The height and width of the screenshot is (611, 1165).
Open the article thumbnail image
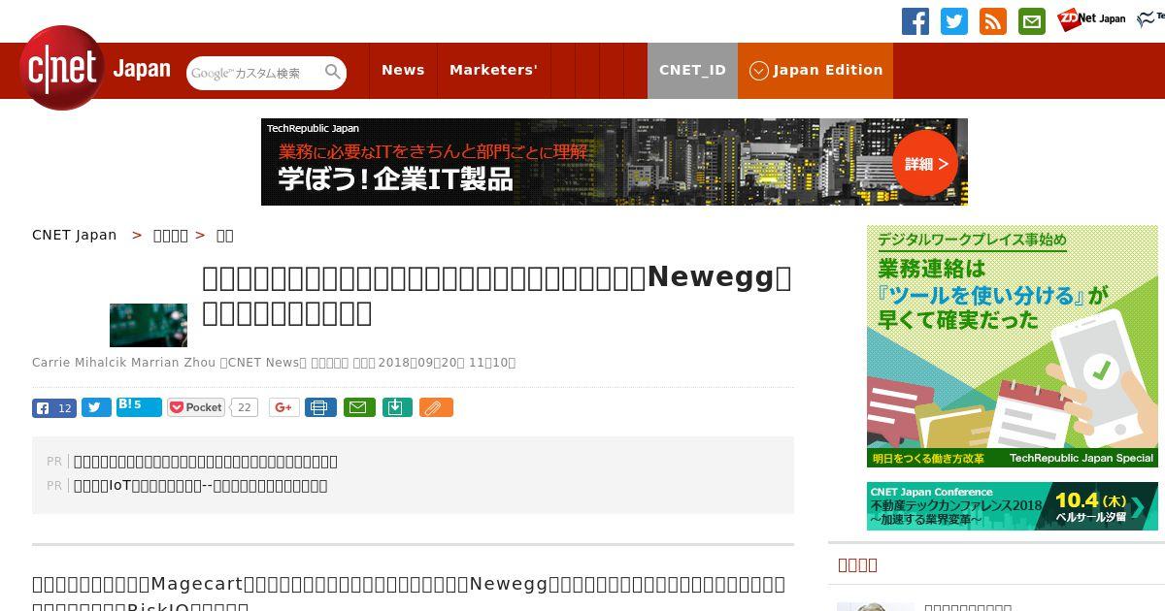(x=149, y=325)
